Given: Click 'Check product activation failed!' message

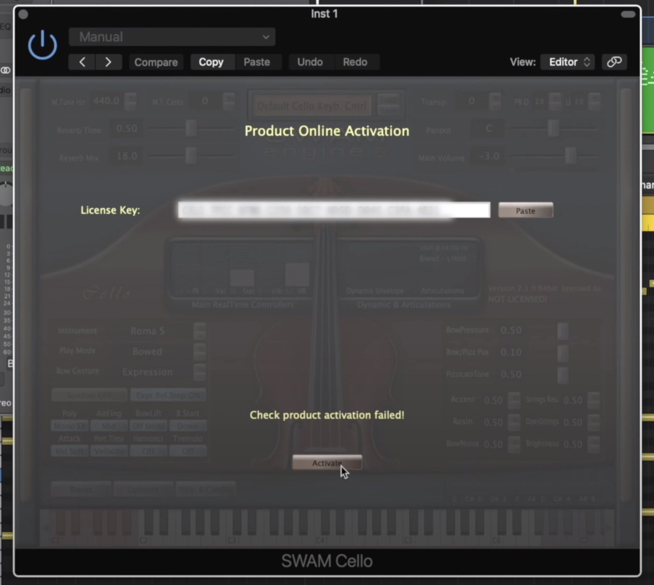Looking at the screenshot, I should click(327, 415).
